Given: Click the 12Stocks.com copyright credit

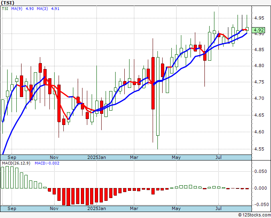Looking at the screenshot, I should pos(254,215).
